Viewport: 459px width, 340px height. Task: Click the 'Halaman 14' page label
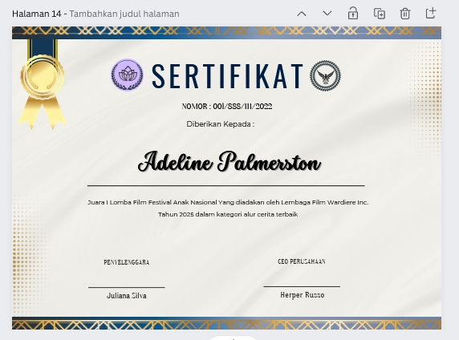pyautogui.click(x=37, y=14)
